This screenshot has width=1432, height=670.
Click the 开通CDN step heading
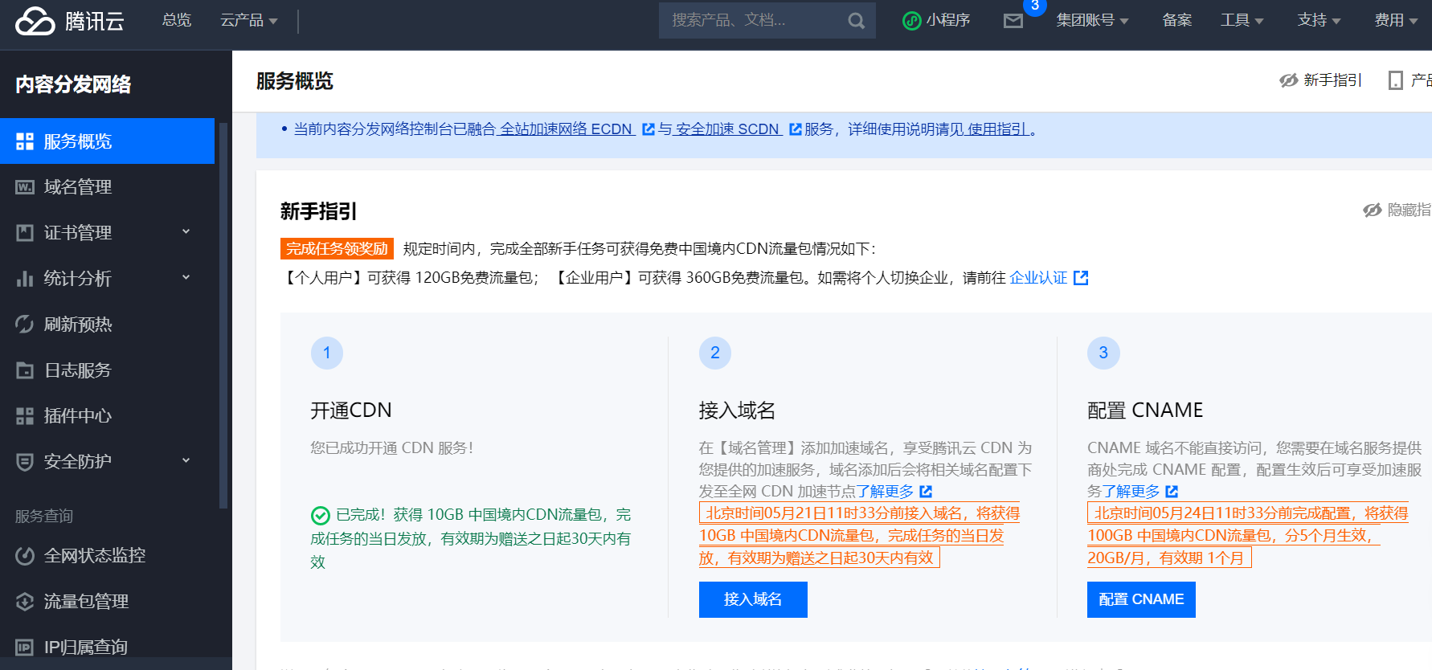coord(351,411)
